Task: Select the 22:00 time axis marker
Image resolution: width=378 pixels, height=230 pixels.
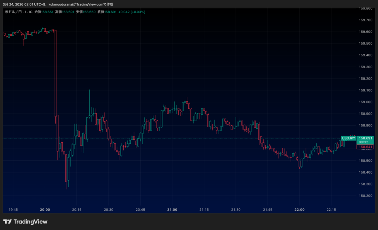Action: click(x=299, y=209)
